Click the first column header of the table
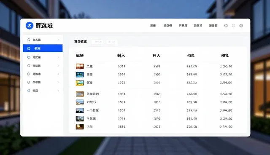The width and height of the screenshot is (270, 155). tap(80, 56)
